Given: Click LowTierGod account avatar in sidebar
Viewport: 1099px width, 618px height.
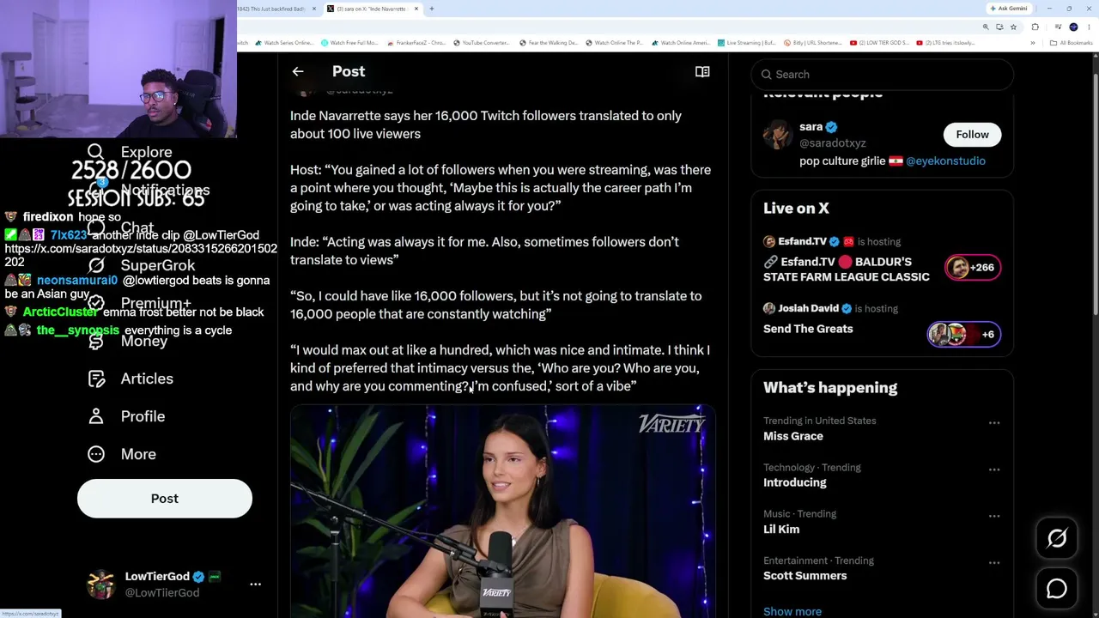Looking at the screenshot, I should coord(101,585).
